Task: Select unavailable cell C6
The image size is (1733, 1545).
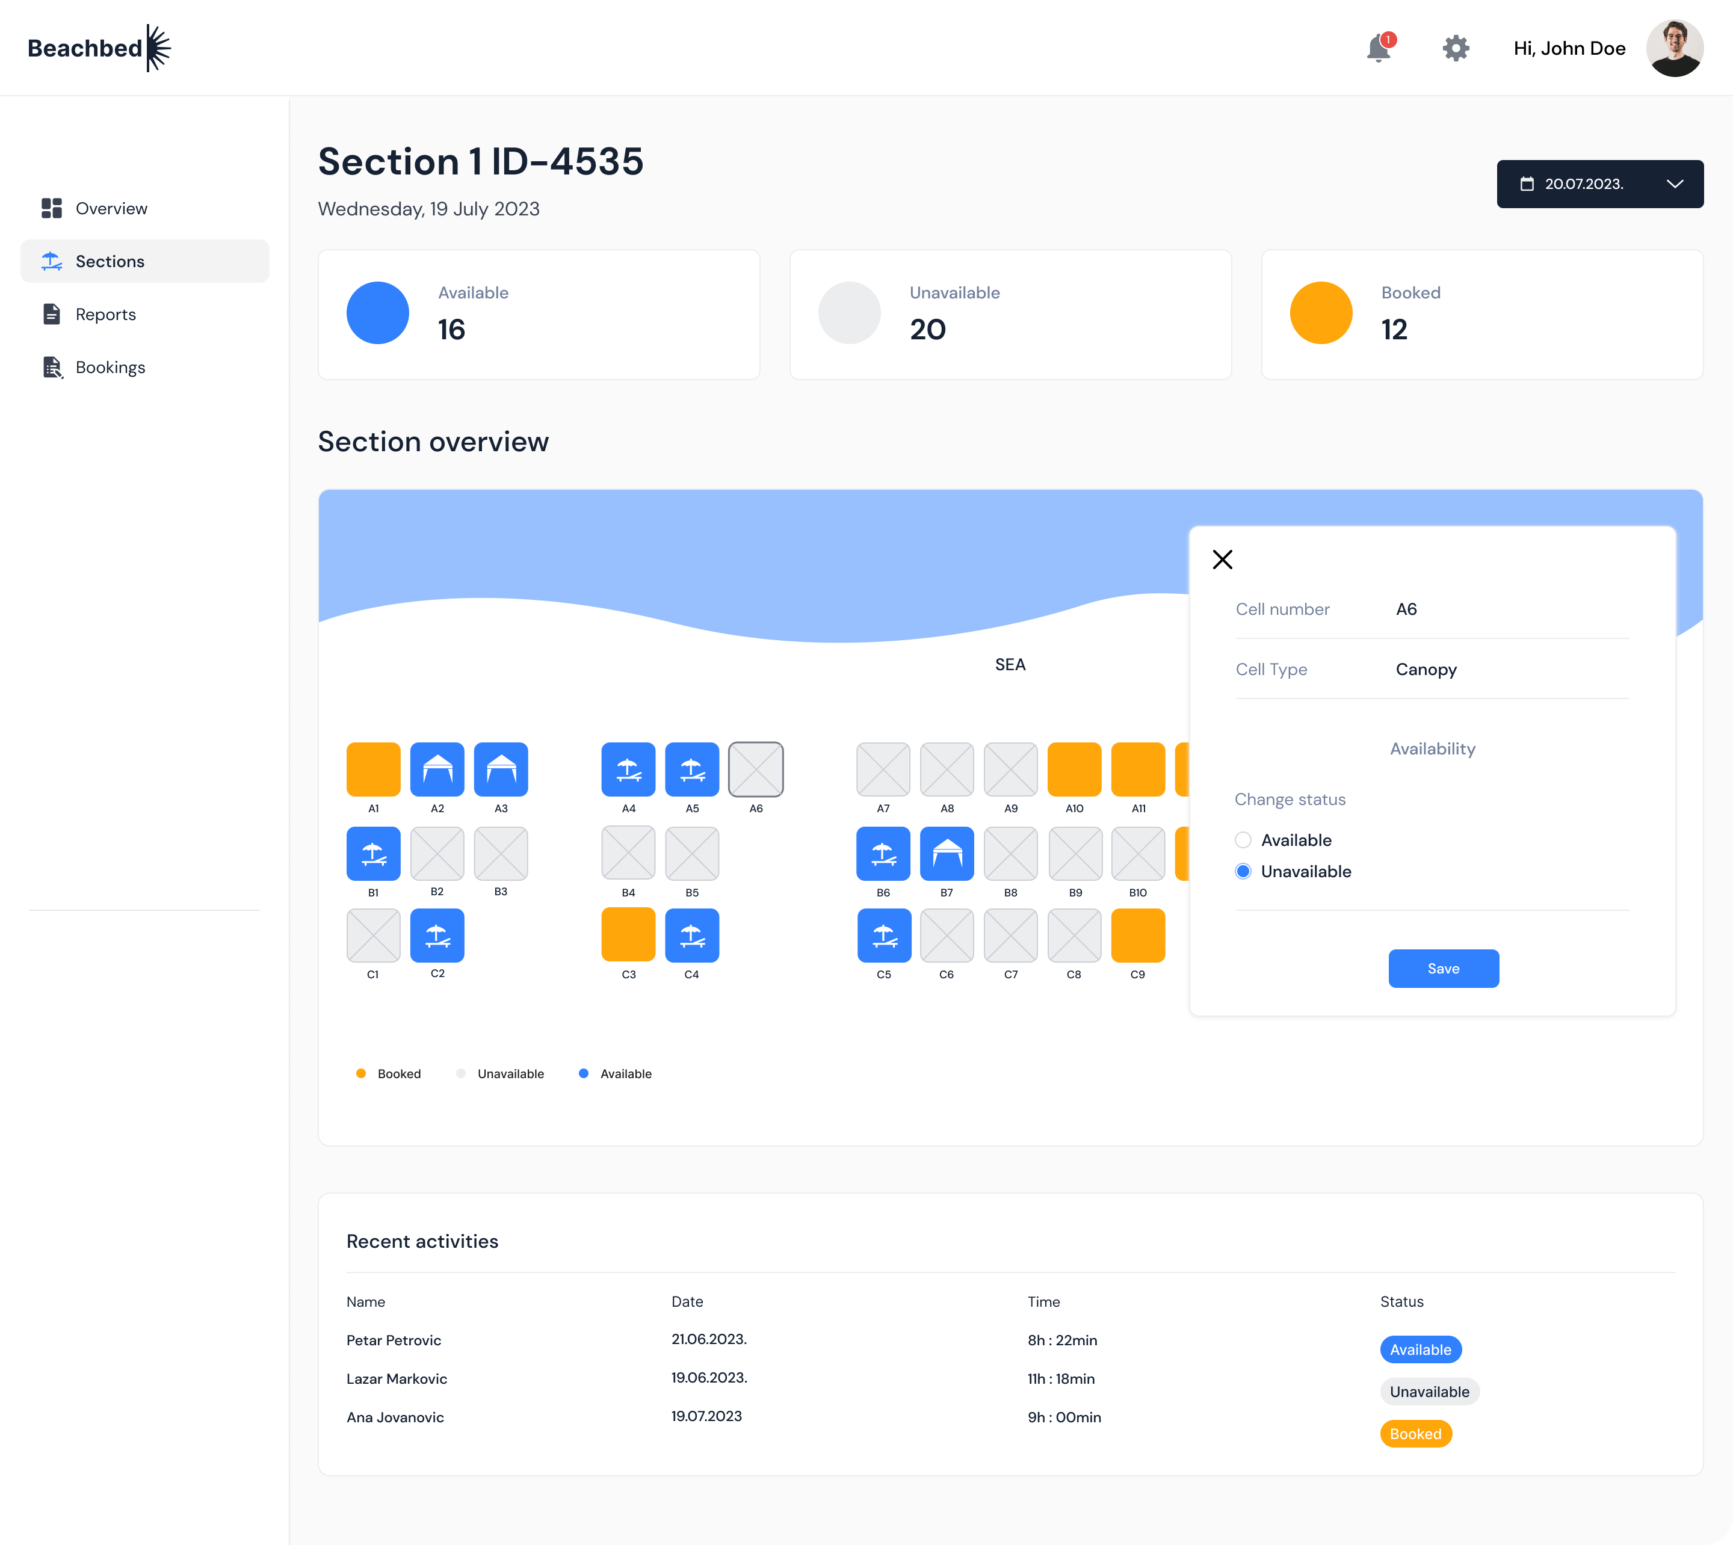Action: 947,936
